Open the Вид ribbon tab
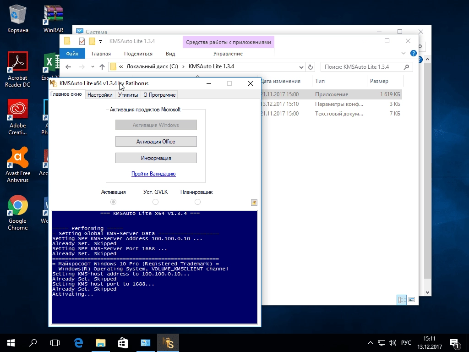469x352 pixels. pyautogui.click(x=170, y=54)
